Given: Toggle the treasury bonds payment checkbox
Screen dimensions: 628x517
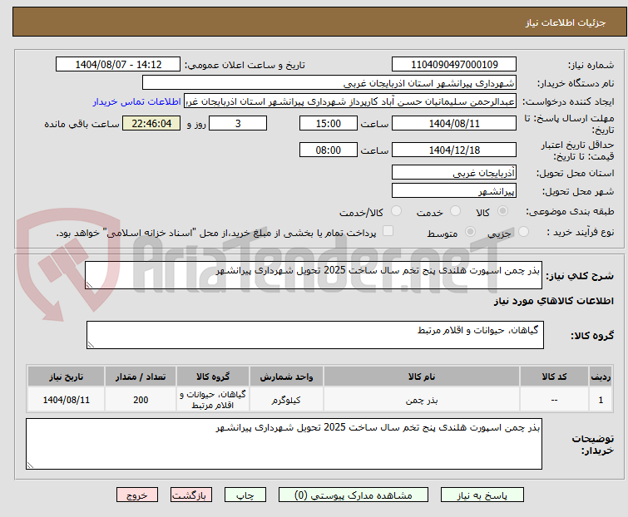Looking at the screenshot, I should pyautogui.click(x=388, y=232).
